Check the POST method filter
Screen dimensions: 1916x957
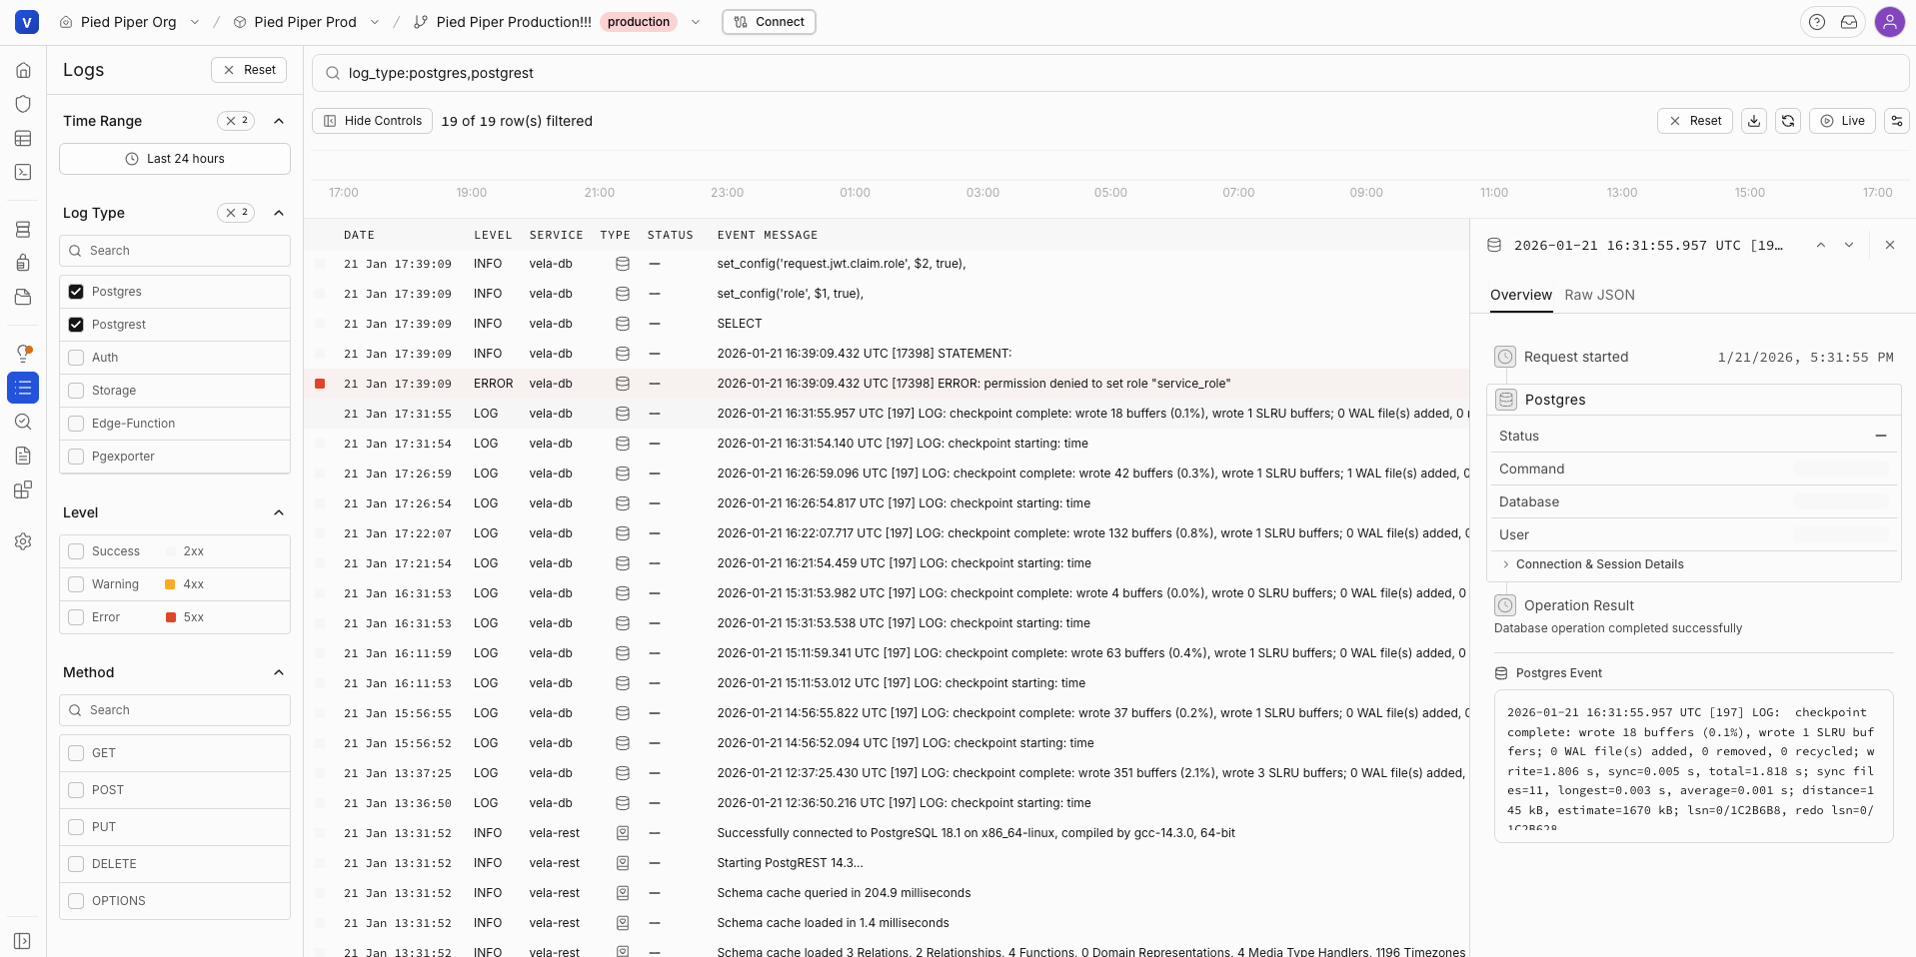point(76,789)
